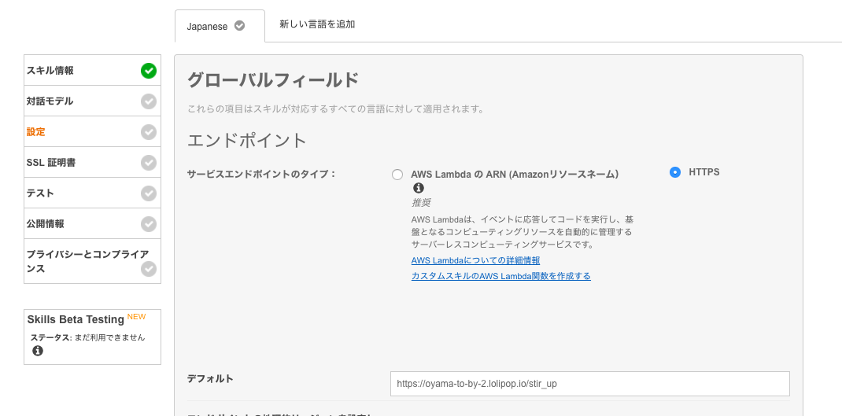Click gray checkmark beside 設定
Image resolution: width=842 pixels, height=416 pixels.
pos(149,131)
